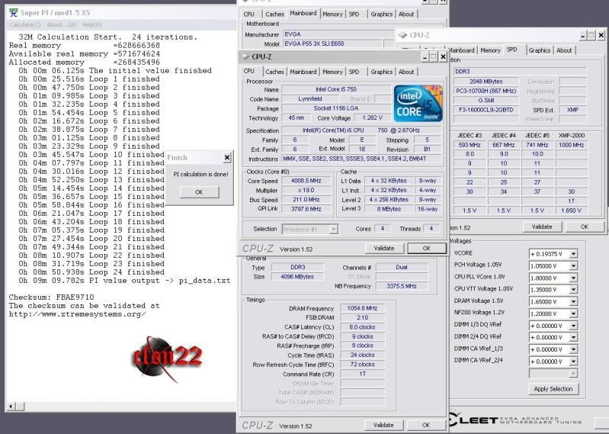Click the FSB:DRAM value 2:10
Viewport: 609px width, 434px height.
(362, 317)
